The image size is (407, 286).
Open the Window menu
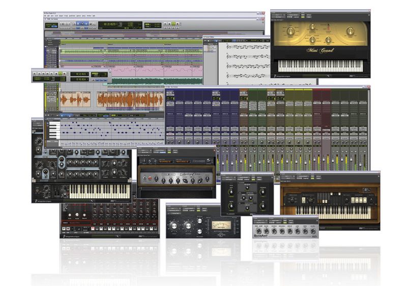click(x=89, y=16)
